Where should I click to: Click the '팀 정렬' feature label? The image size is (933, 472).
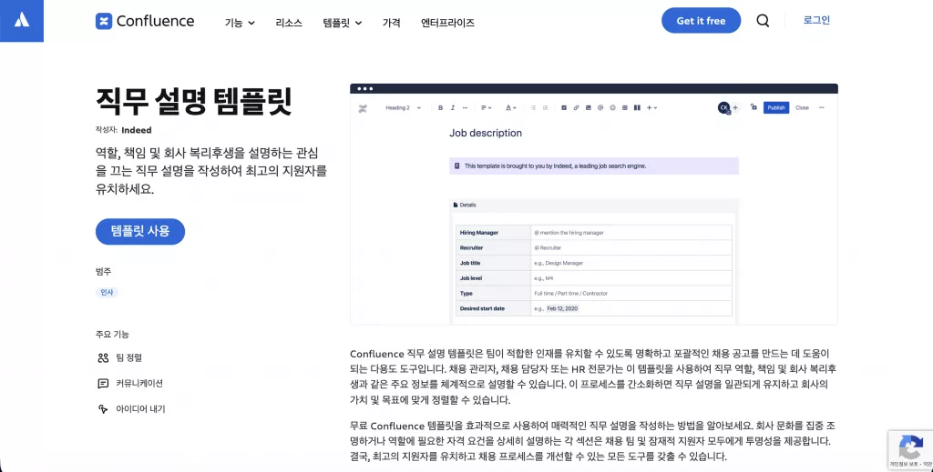(129, 357)
